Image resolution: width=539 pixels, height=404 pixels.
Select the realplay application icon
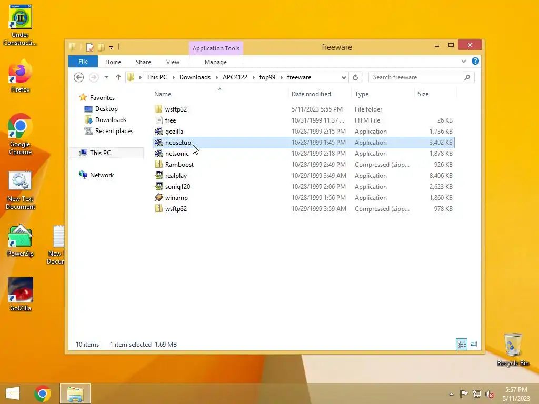[158, 176]
